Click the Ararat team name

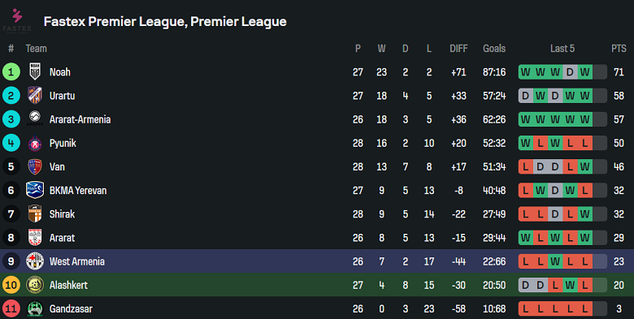coord(62,238)
